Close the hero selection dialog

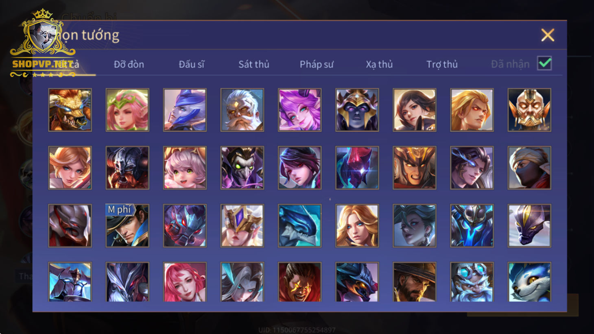click(548, 35)
